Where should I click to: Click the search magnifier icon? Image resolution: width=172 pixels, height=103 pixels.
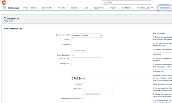[105, 3]
